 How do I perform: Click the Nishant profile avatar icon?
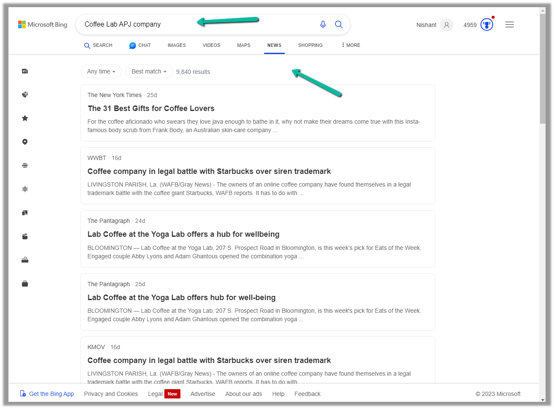click(446, 25)
